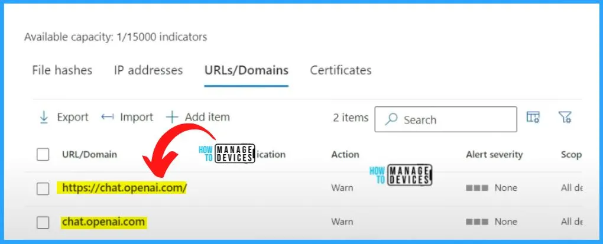Check the box for the chat.openai.com row
This screenshot has height=244, width=603.
click(43, 223)
